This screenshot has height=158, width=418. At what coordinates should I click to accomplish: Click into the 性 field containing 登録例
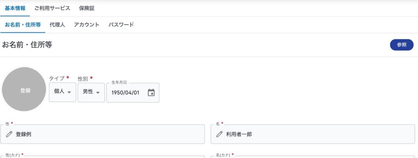(103, 134)
